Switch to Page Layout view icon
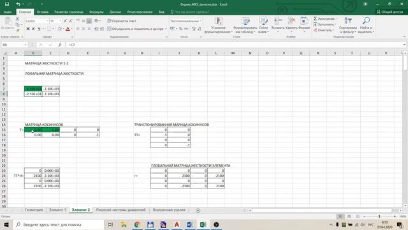Image resolution: width=408 pixels, height=230 pixels. (349, 217)
